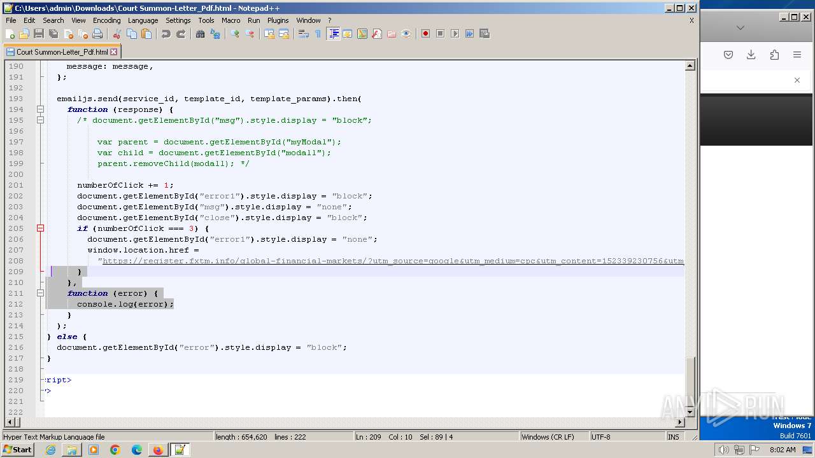Click the Start button on the taskbar

(x=17, y=450)
